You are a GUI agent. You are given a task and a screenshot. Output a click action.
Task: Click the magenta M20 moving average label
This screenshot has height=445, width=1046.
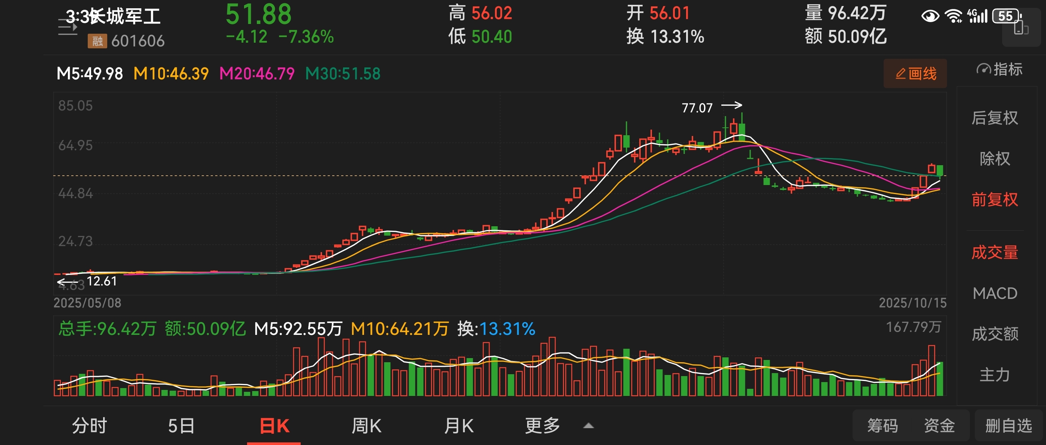coord(257,74)
